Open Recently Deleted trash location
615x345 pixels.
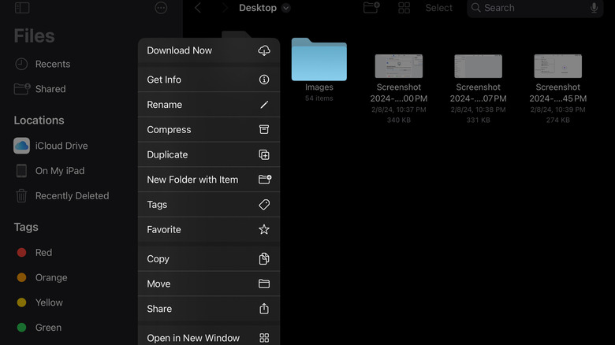coord(72,195)
